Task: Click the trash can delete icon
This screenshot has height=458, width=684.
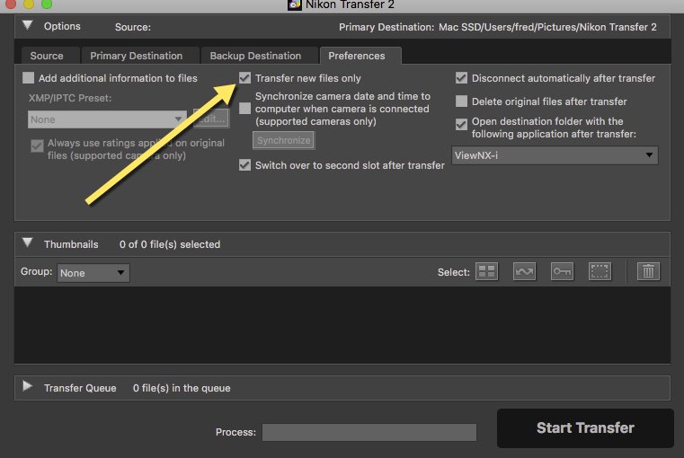Action: click(x=648, y=272)
